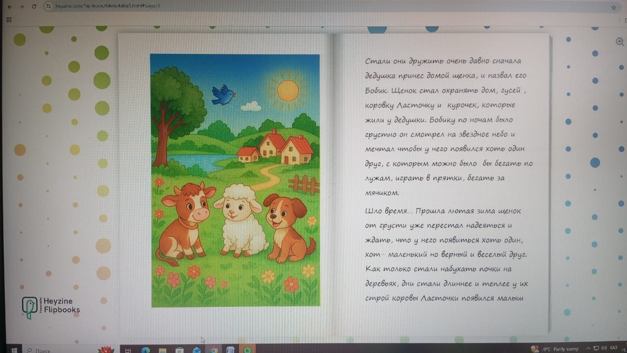Screen dimensions: 627x353
Task: Open Windows Start menu
Action: tap(13, 350)
